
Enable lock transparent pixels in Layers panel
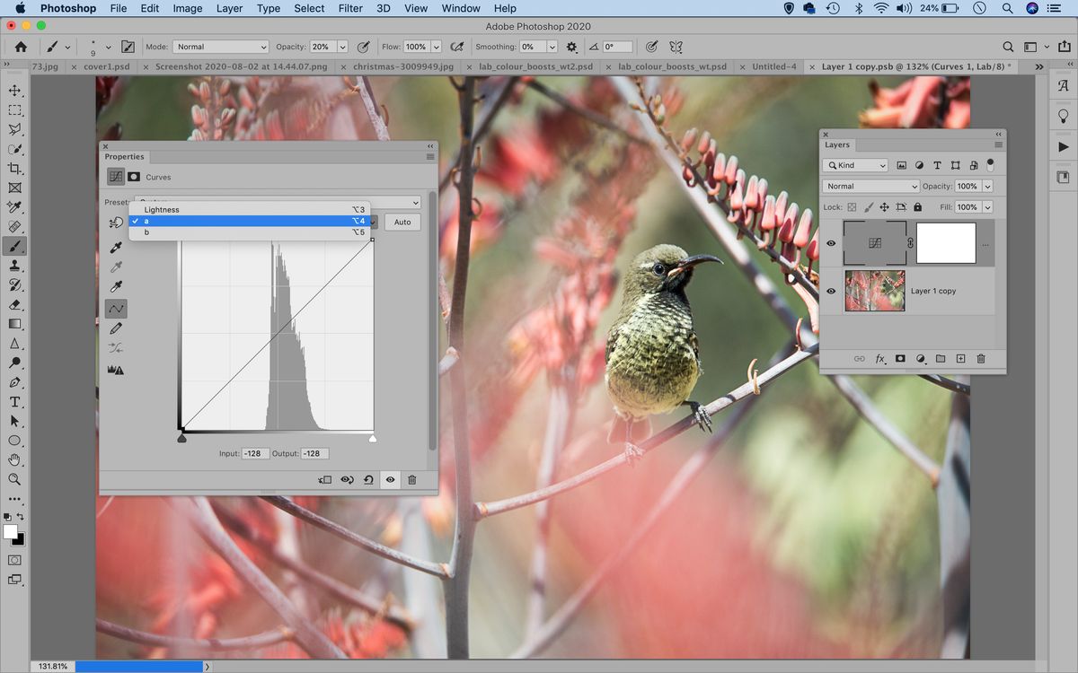pos(851,206)
